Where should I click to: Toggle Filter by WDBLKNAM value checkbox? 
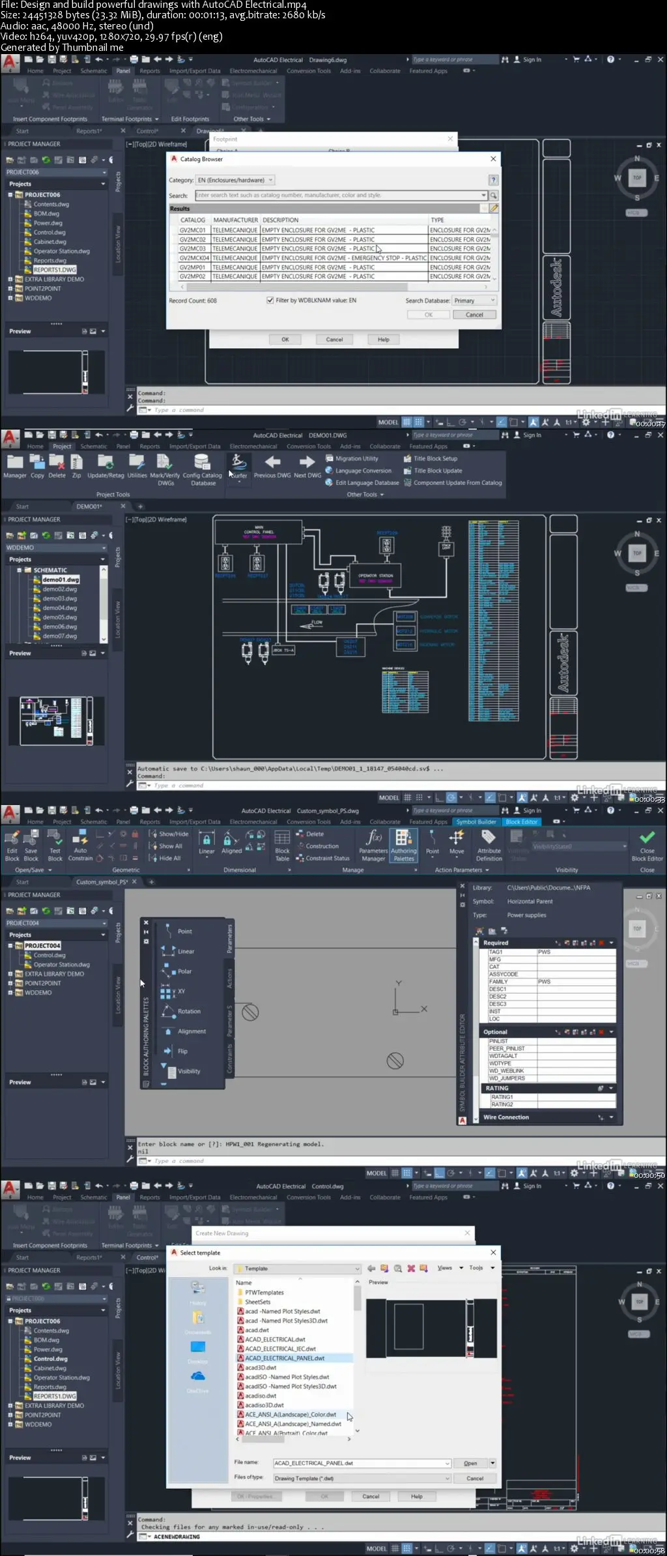270,301
